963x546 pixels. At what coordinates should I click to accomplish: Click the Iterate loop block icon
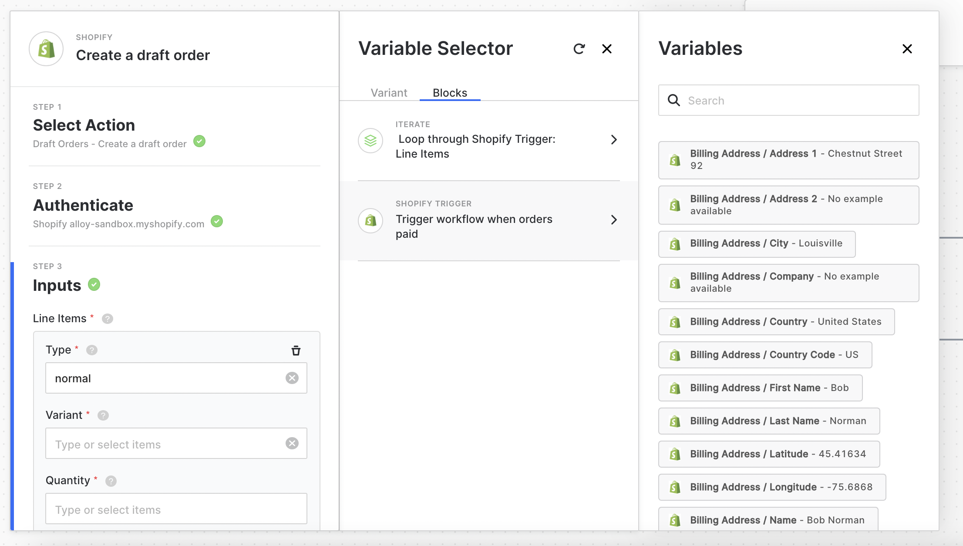pos(370,140)
